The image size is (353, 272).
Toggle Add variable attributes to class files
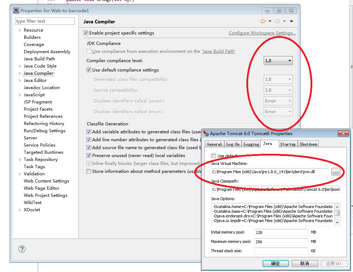point(89,132)
